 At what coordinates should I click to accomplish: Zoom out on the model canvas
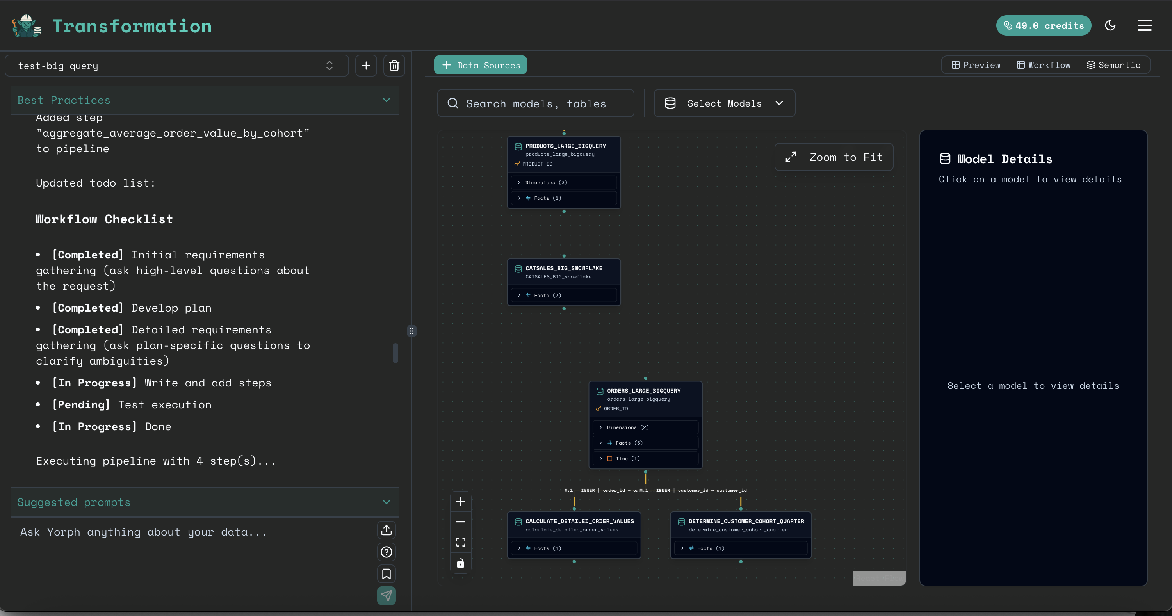click(x=460, y=522)
